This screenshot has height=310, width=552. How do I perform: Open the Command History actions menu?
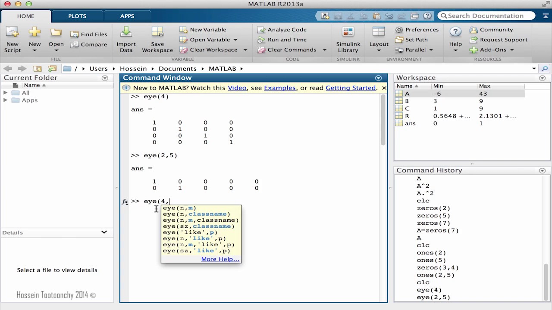coord(543,170)
